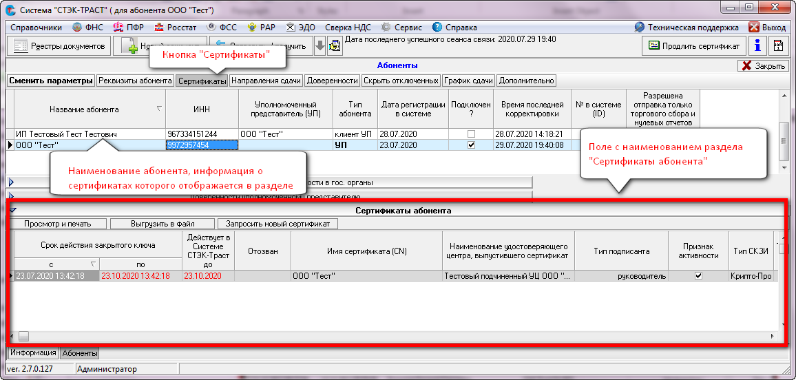Click Запросить новый сертификат button
Image resolution: width=796 pixels, height=380 pixels.
(277, 224)
